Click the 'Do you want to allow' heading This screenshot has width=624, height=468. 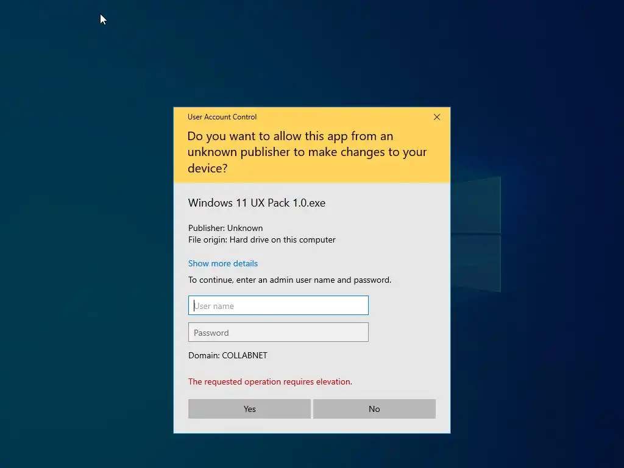coord(307,152)
